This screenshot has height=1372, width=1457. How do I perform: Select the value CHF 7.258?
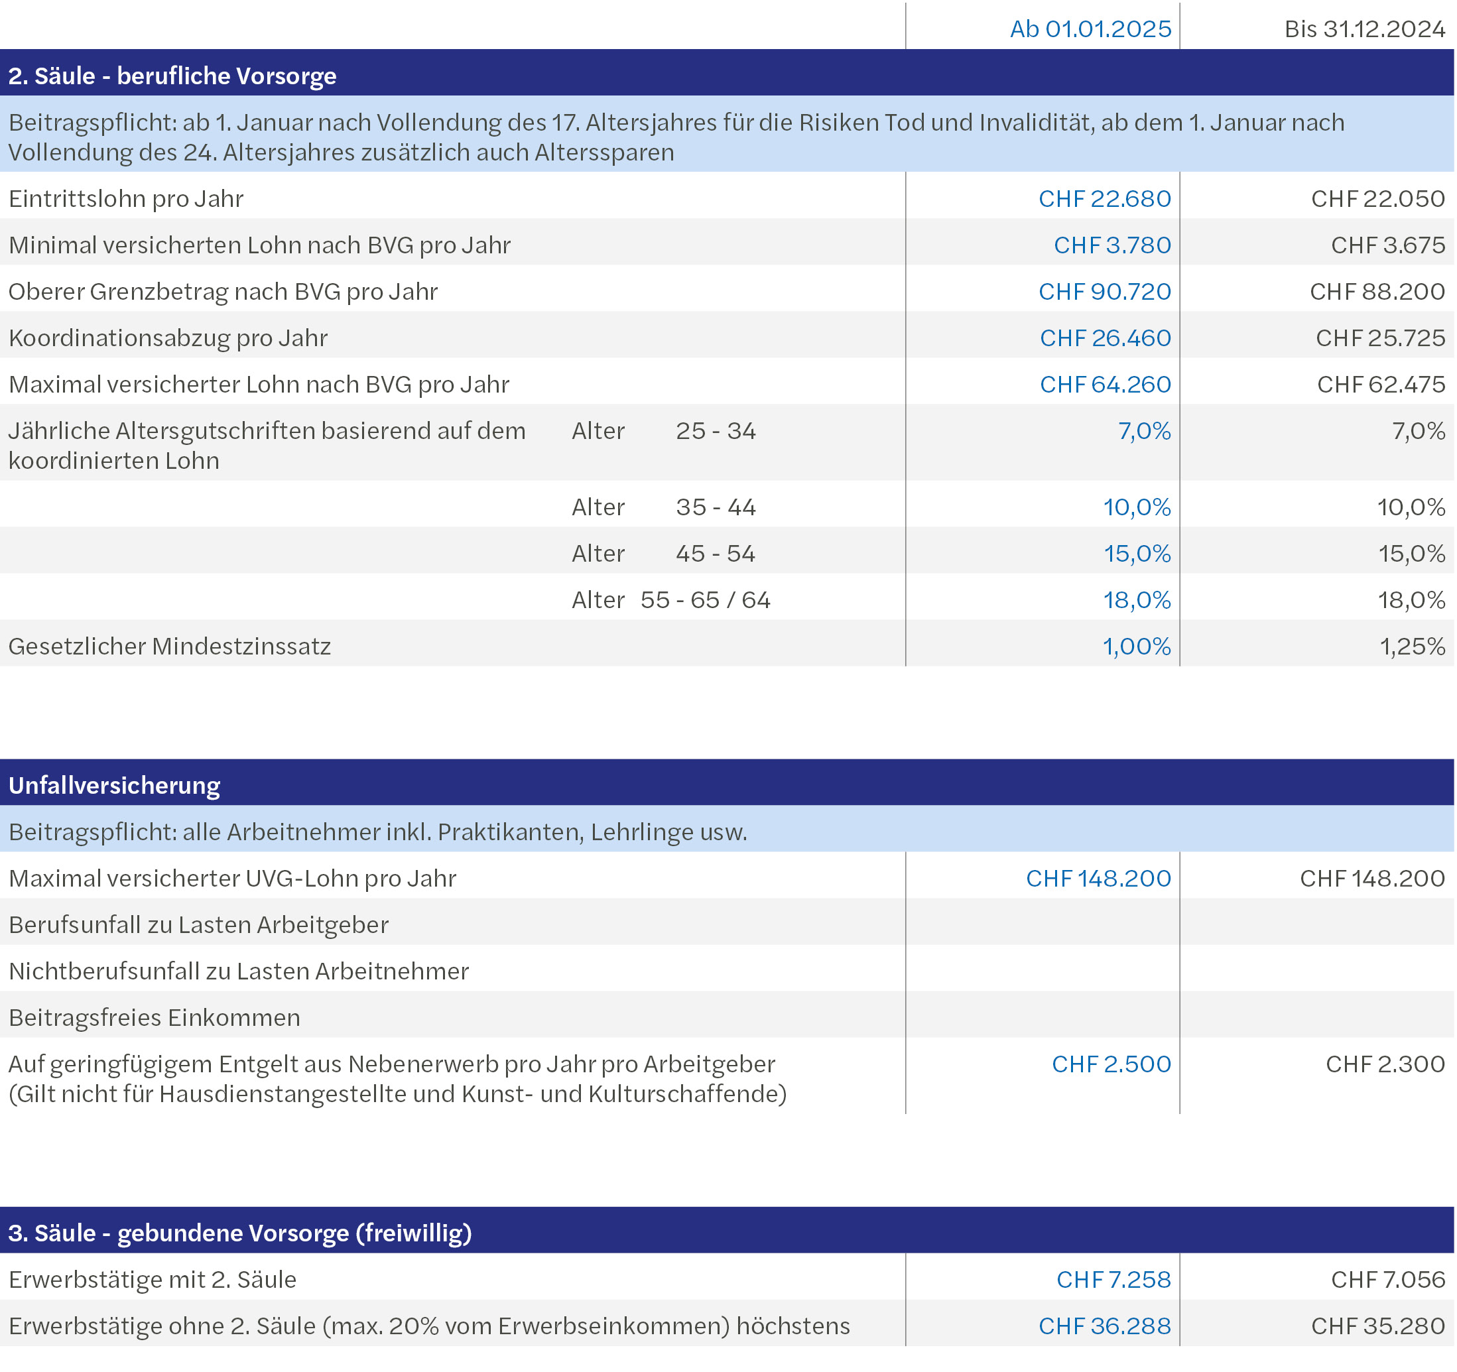1113,1280
